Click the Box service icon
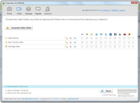Screen dimensions: 140x103 106,34
